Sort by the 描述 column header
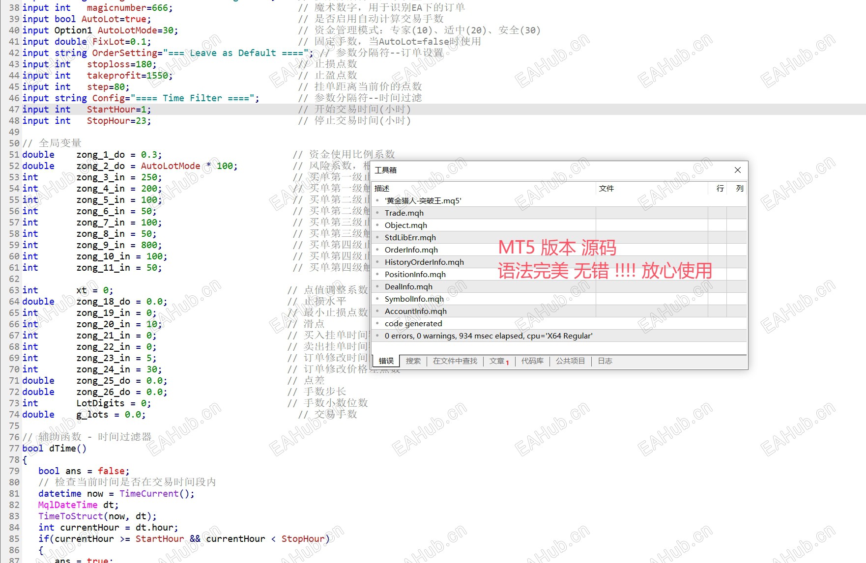 pyautogui.click(x=484, y=189)
